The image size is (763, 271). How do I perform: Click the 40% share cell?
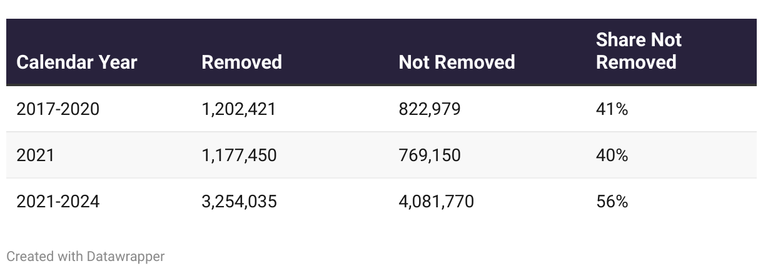tap(612, 155)
